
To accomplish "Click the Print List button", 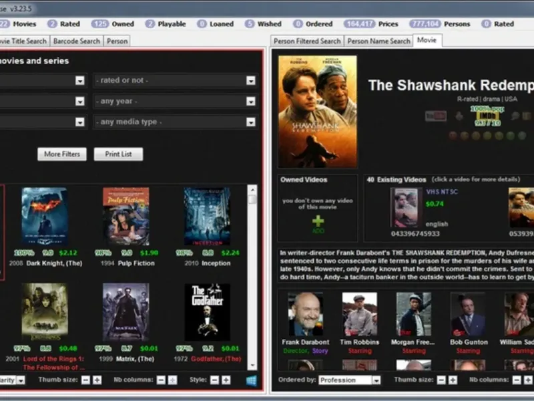I will click(x=118, y=154).
